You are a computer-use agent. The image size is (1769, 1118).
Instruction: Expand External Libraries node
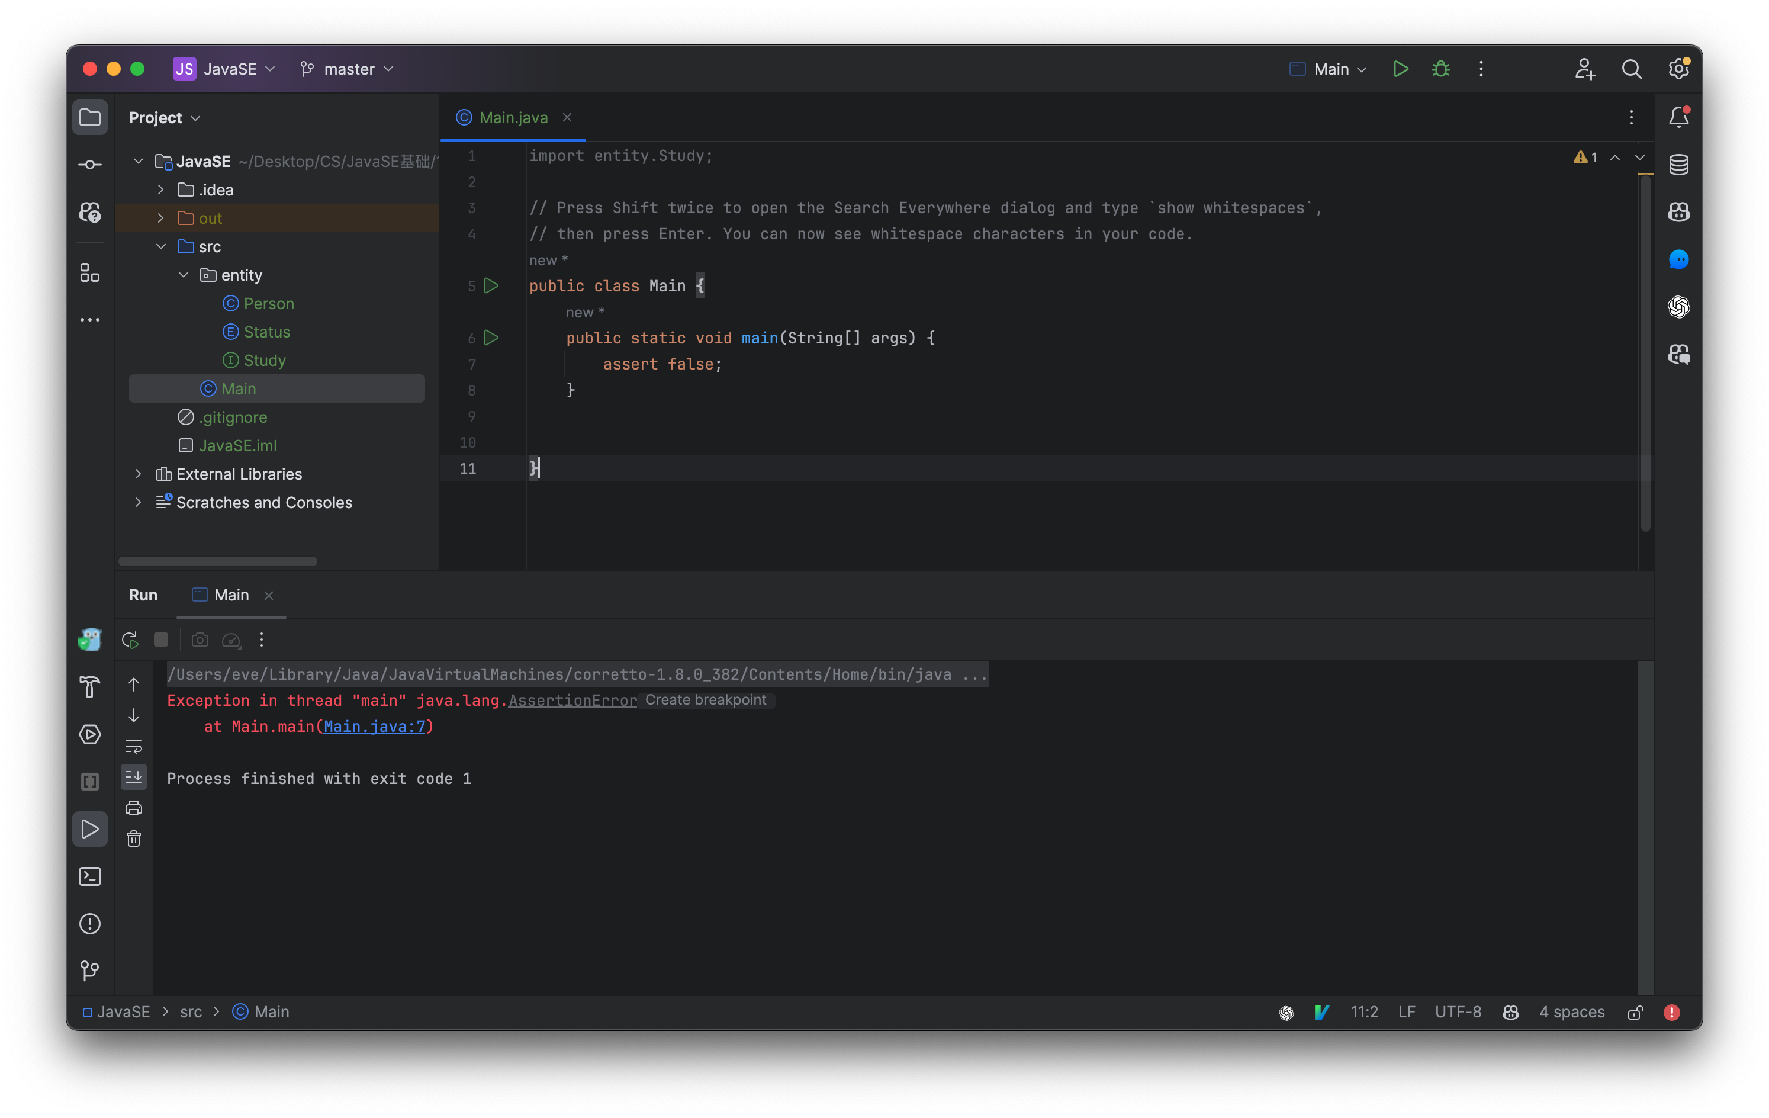pyautogui.click(x=139, y=474)
